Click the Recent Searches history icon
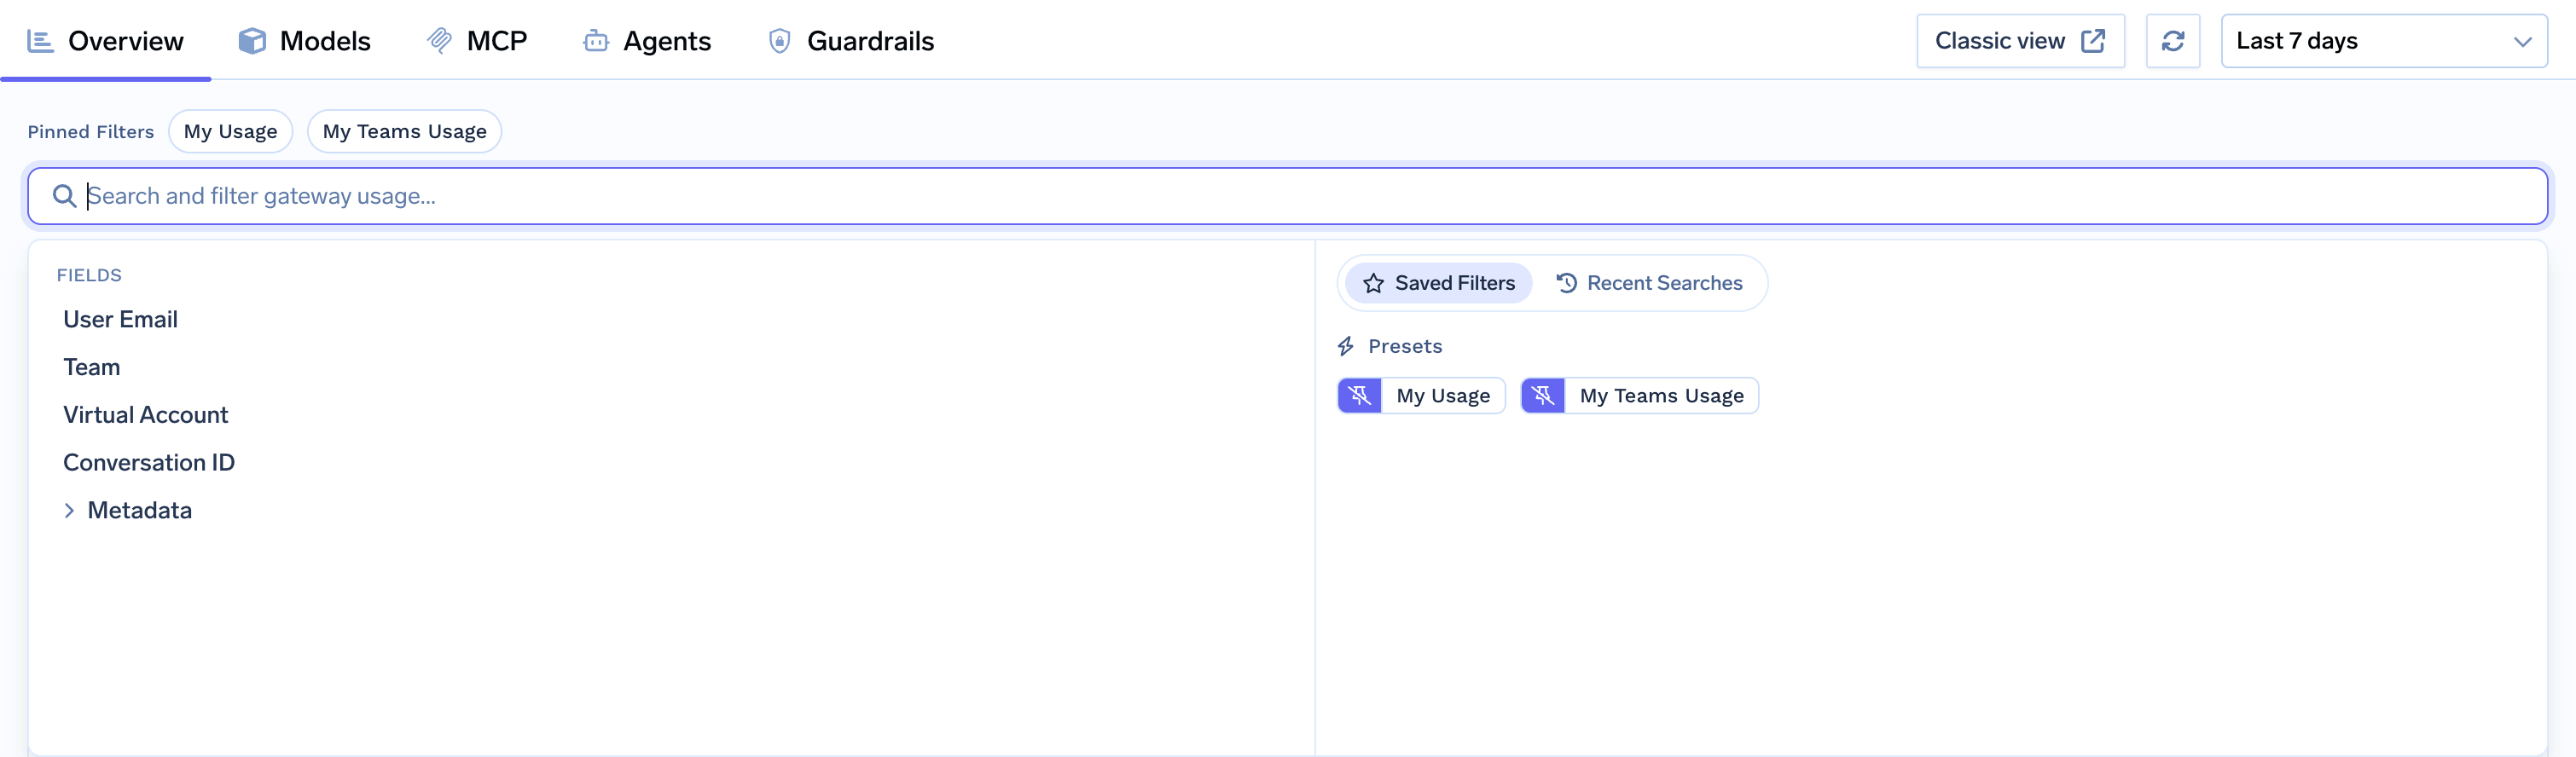 (x=1567, y=284)
